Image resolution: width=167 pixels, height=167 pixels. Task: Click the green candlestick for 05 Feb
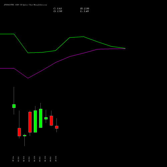click(41, 118)
